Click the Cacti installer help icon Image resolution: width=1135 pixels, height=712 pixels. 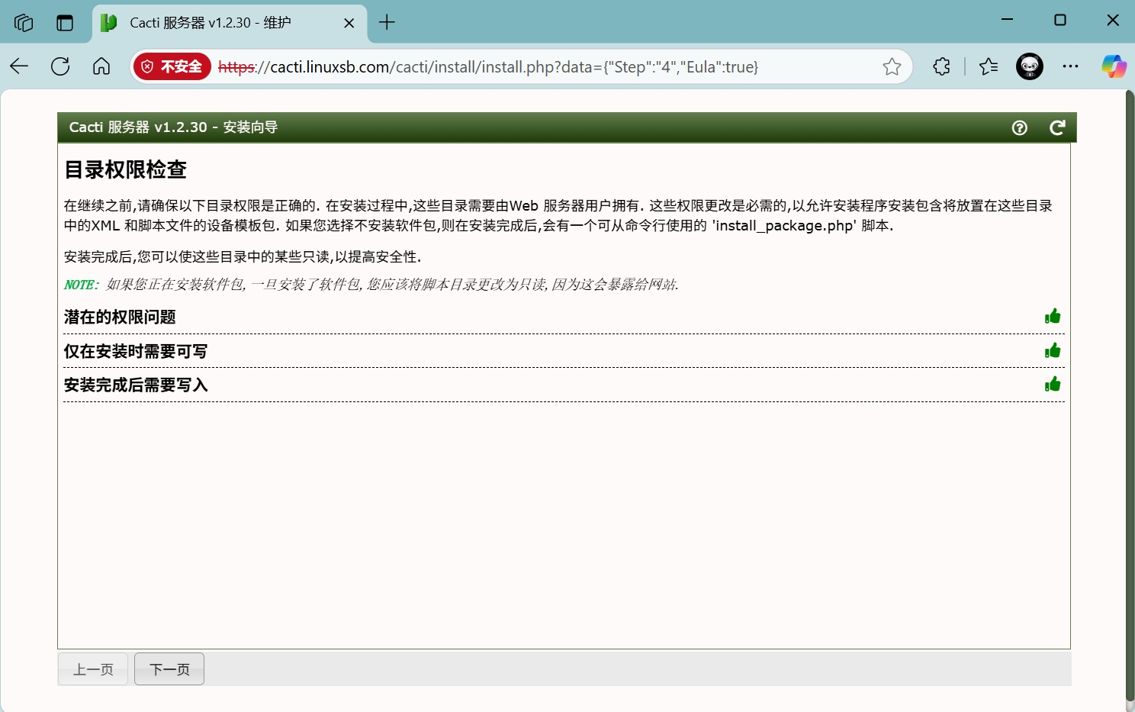[x=1019, y=128]
